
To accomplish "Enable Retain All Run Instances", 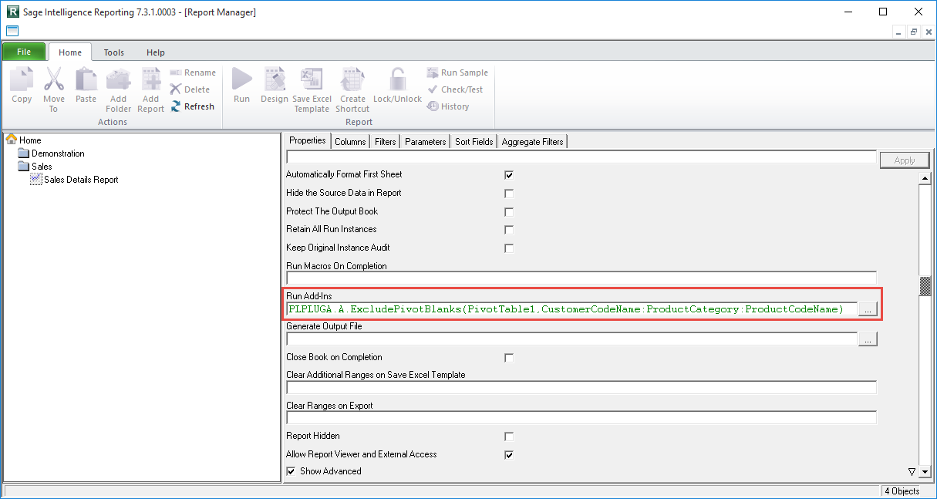I will coord(509,230).
